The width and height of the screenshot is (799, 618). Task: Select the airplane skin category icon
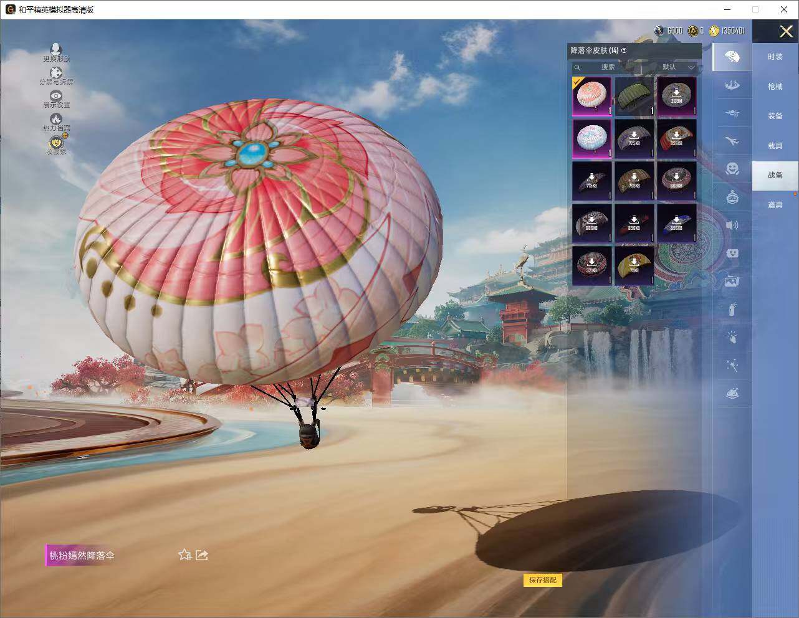click(x=732, y=141)
